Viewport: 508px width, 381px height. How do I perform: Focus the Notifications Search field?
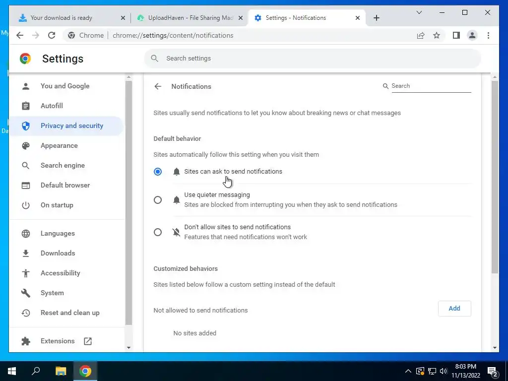pos(431,86)
